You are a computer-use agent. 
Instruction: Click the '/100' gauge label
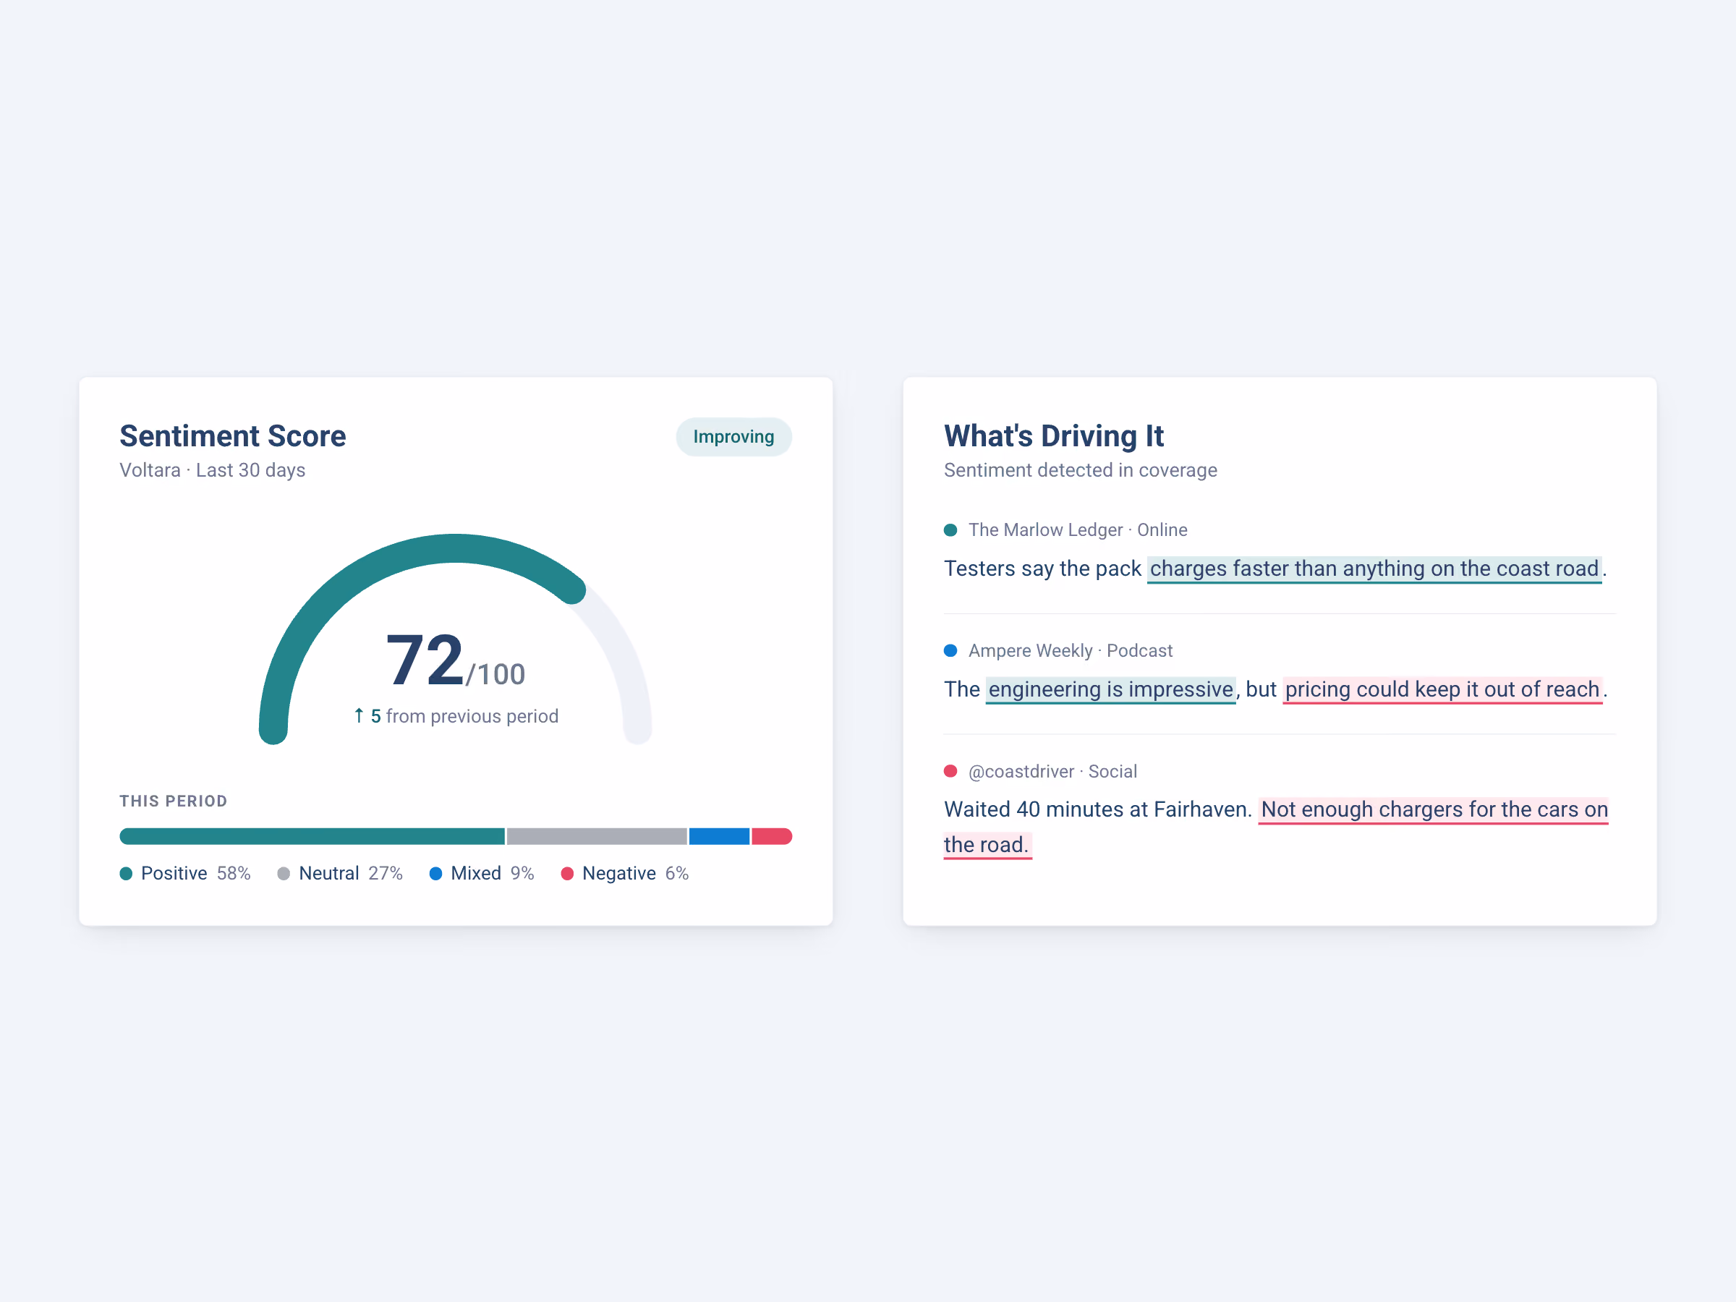495,674
